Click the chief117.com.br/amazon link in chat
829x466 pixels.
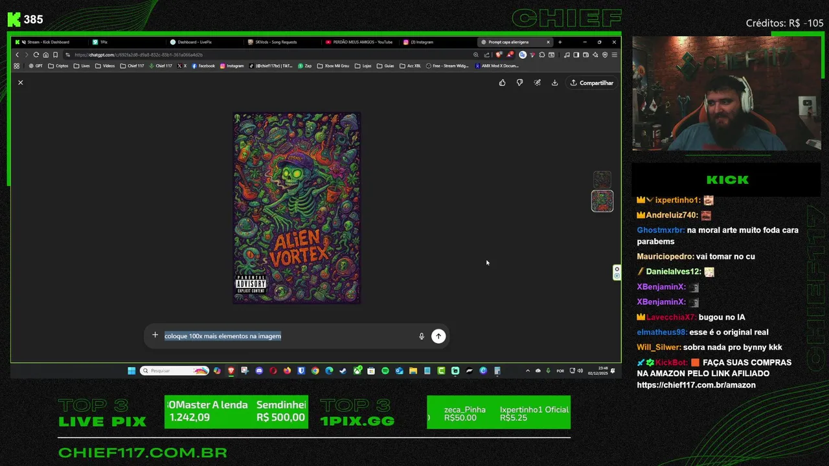(x=696, y=385)
